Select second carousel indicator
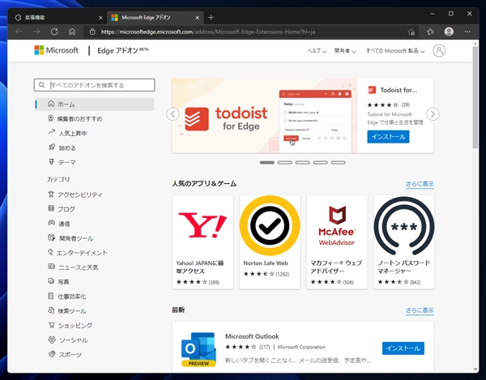This screenshot has width=486, height=380. tap(284, 162)
